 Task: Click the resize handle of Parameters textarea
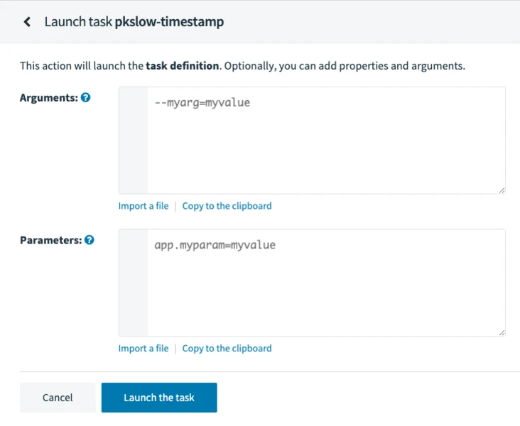502,332
